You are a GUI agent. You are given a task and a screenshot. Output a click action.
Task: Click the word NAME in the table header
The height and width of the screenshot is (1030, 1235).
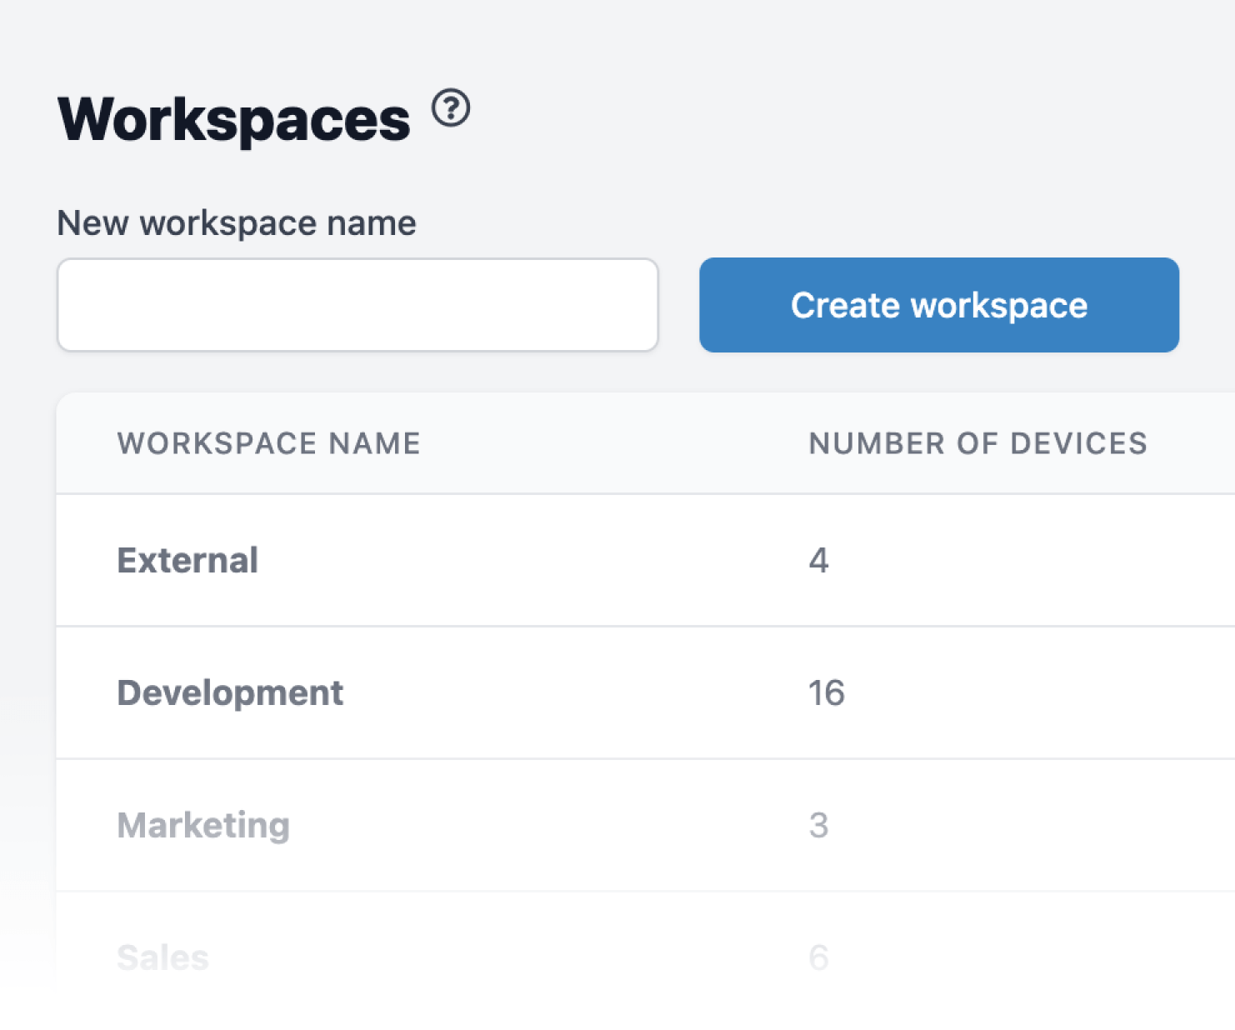pos(374,443)
